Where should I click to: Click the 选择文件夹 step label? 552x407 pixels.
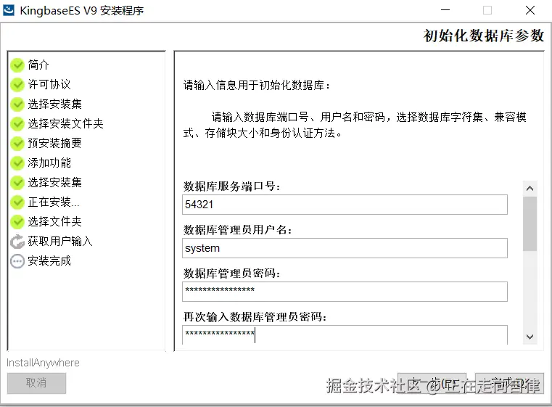(54, 222)
